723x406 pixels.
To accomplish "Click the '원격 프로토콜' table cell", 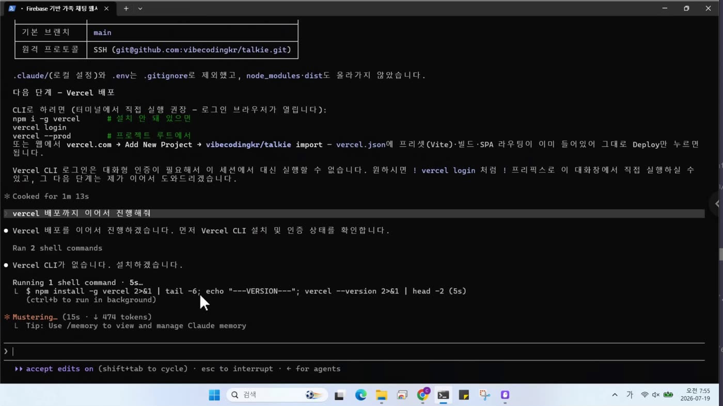I will click(x=50, y=50).
